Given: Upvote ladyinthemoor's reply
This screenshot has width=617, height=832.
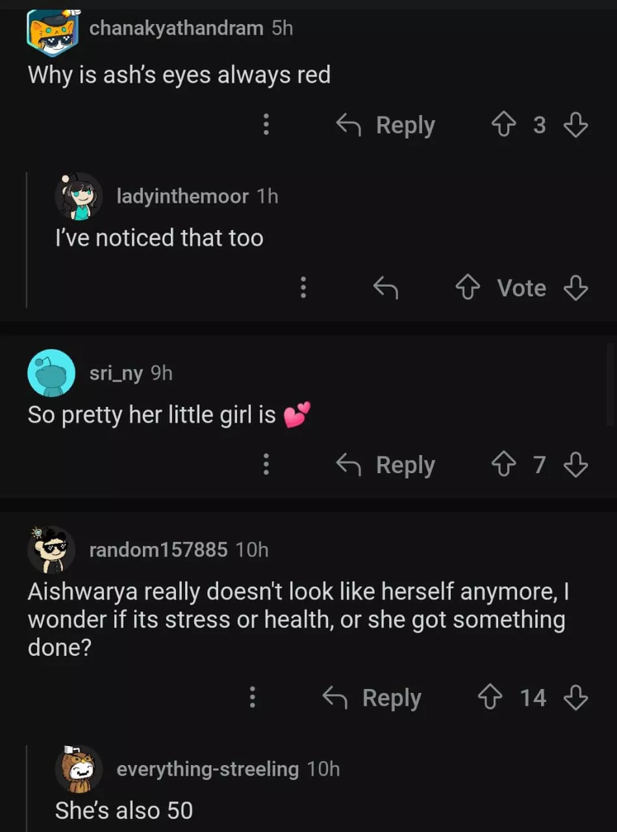Looking at the screenshot, I should (468, 288).
